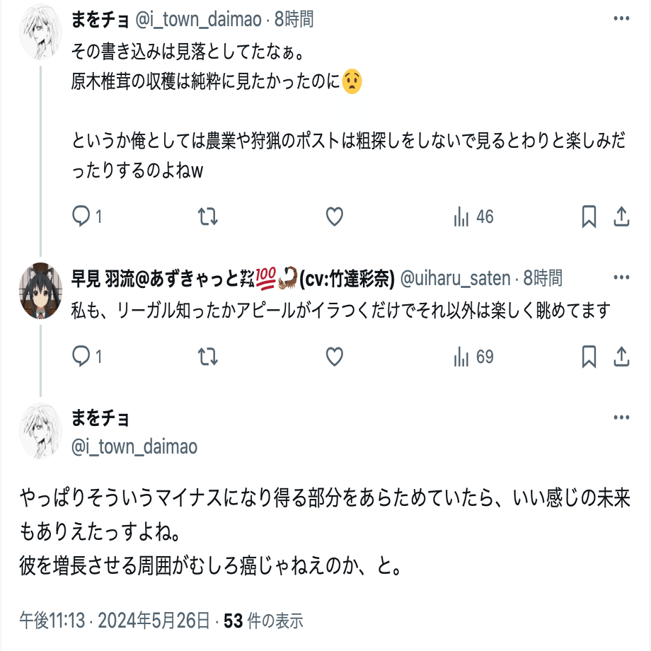Screen dimensions: 651x651
Task: Open @i_town_daimao handle on main post
Action: 134,447
